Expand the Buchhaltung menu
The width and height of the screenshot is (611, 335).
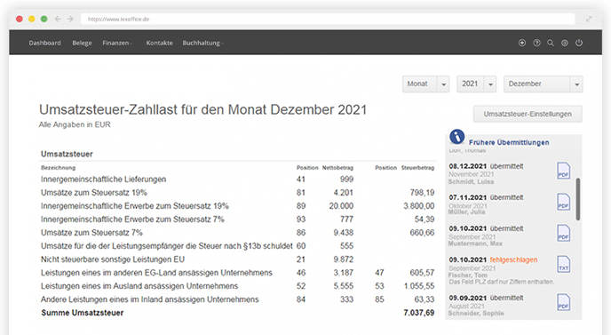[x=202, y=43]
